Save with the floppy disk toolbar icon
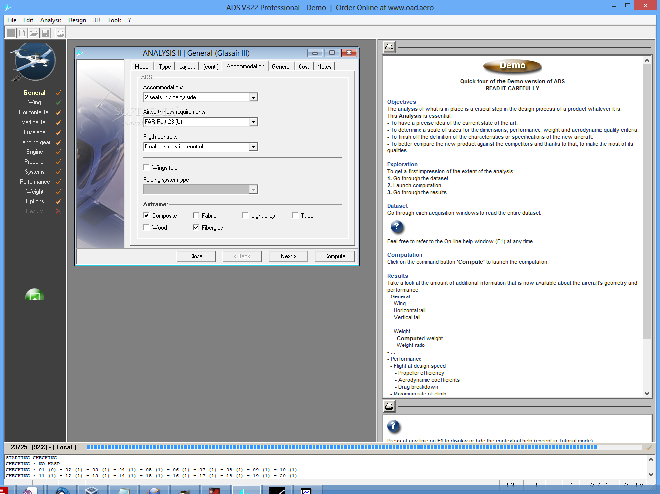Screen dimensions: 660x494 (45, 33)
